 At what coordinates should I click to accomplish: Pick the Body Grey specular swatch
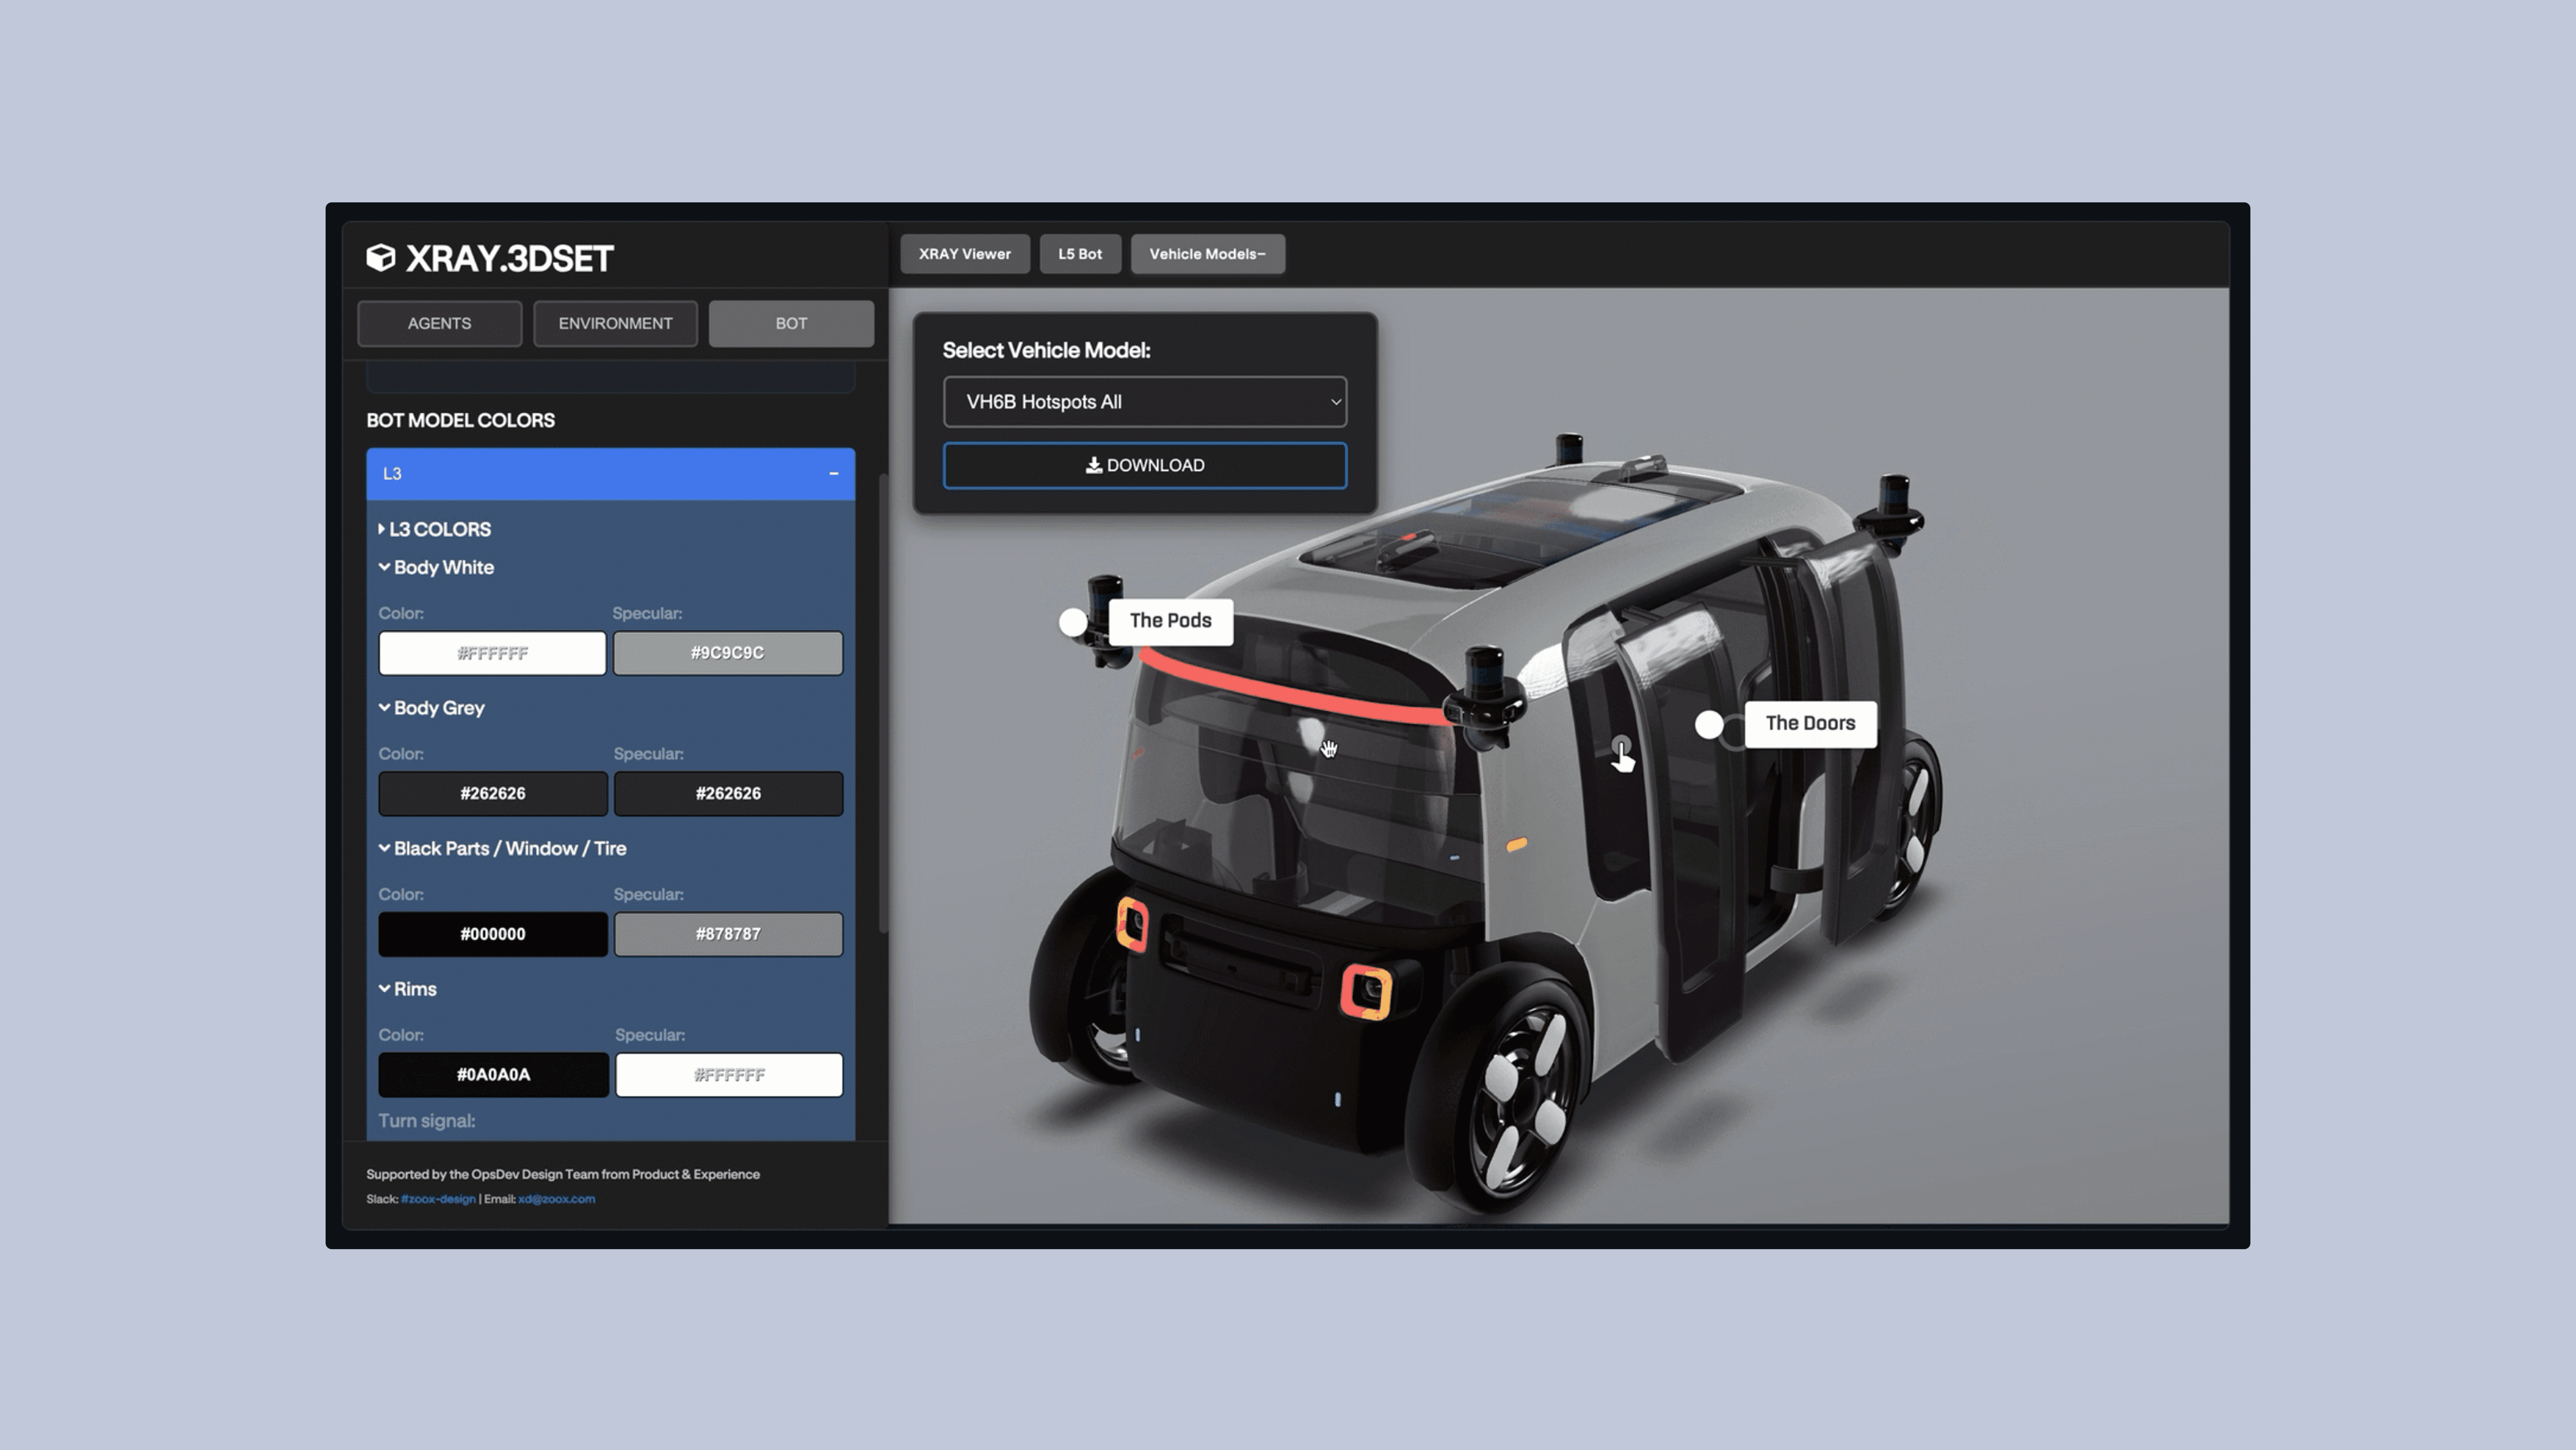[x=728, y=794]
